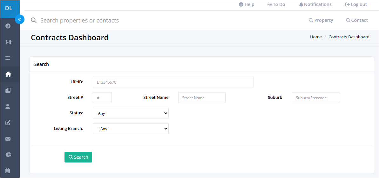
Task: Open the edit pencil sidebar icon
Action: tap(8, 122)
